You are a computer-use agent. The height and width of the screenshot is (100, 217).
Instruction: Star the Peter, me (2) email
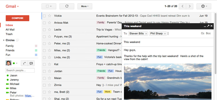tap(49, 44)
